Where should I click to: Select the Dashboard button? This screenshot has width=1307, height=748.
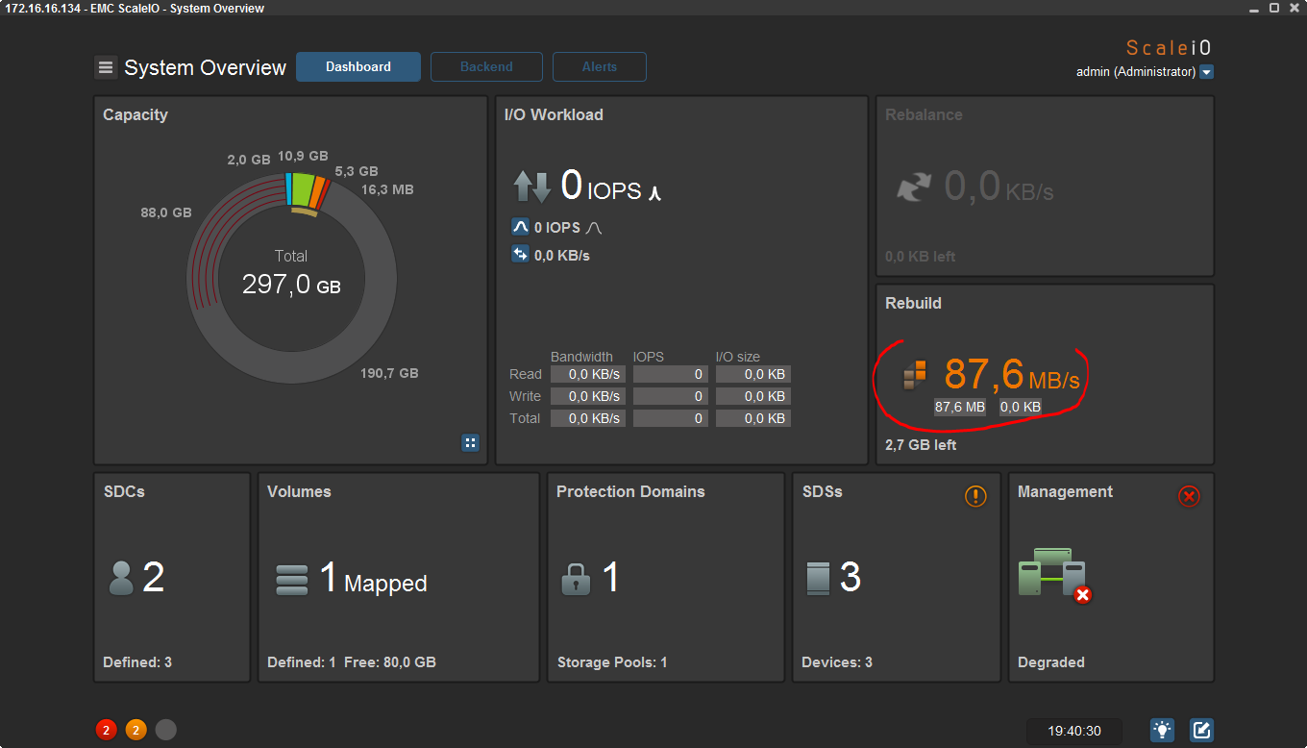358,67
